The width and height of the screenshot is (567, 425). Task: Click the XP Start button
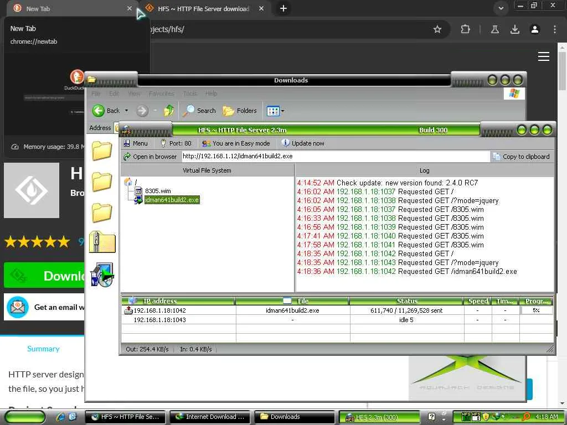25,417
